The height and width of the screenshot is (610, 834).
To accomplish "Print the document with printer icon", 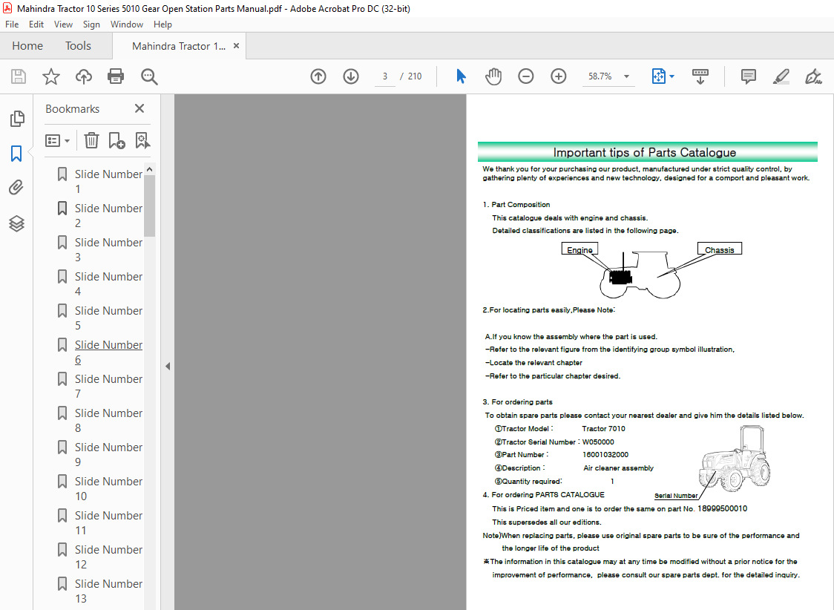I will click(116, 76).
